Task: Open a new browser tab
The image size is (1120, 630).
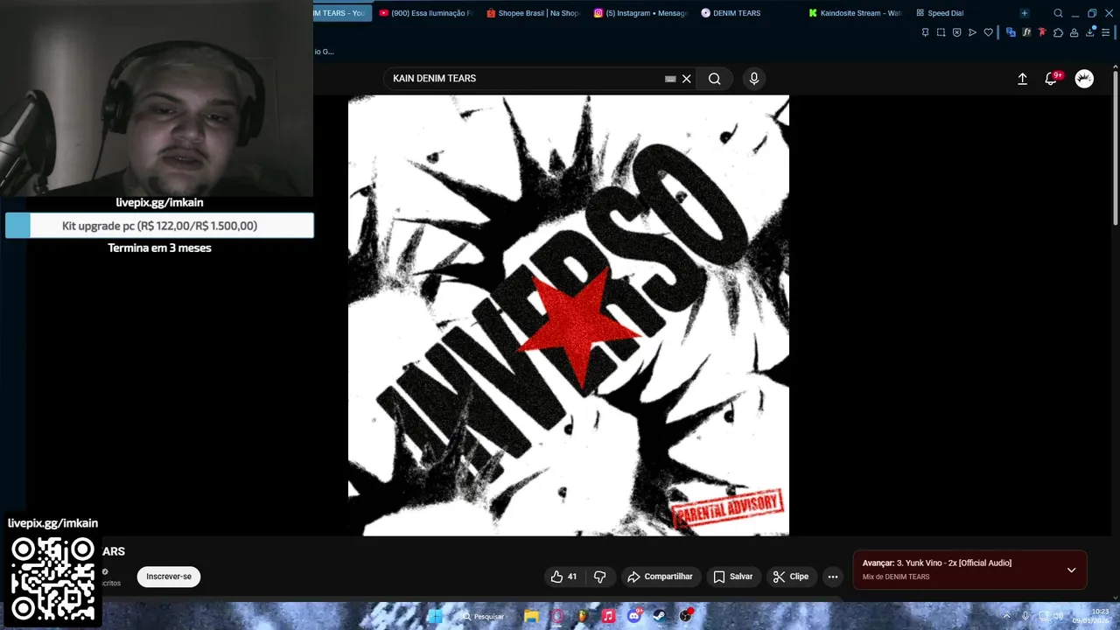Action: point(1025,13)
